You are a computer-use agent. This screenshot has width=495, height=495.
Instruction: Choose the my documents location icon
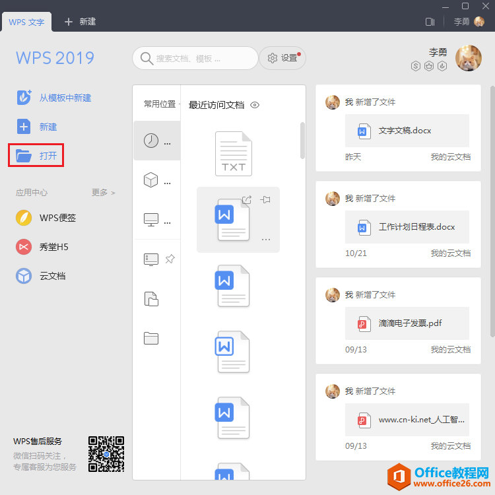151,298
